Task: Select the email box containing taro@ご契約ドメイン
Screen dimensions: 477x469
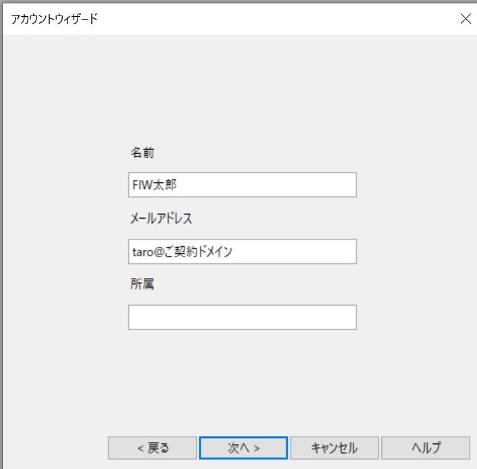Action: [242, 252]
